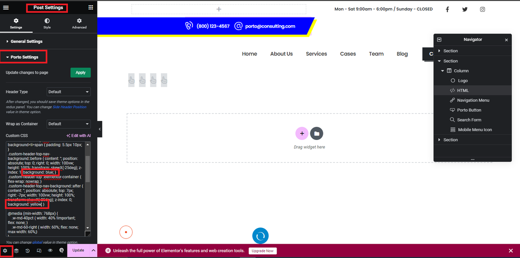Open save options arrow beside Update

pyautogui.click(x=93, y=250)
